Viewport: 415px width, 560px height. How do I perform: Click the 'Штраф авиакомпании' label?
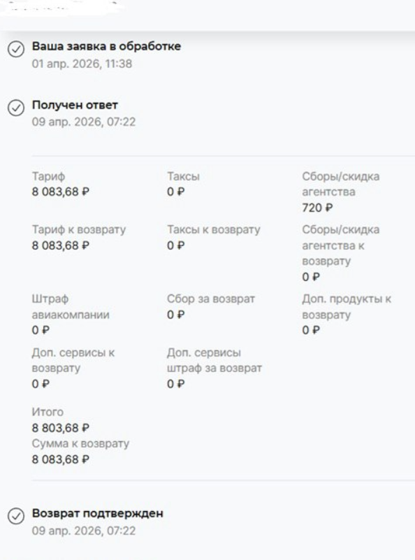(71, 307)
